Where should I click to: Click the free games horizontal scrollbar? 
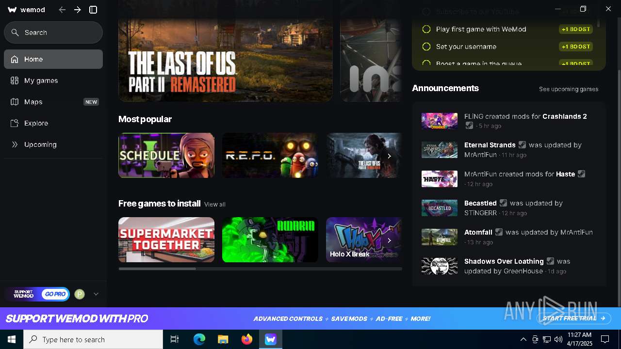click(x=157, y=269)
